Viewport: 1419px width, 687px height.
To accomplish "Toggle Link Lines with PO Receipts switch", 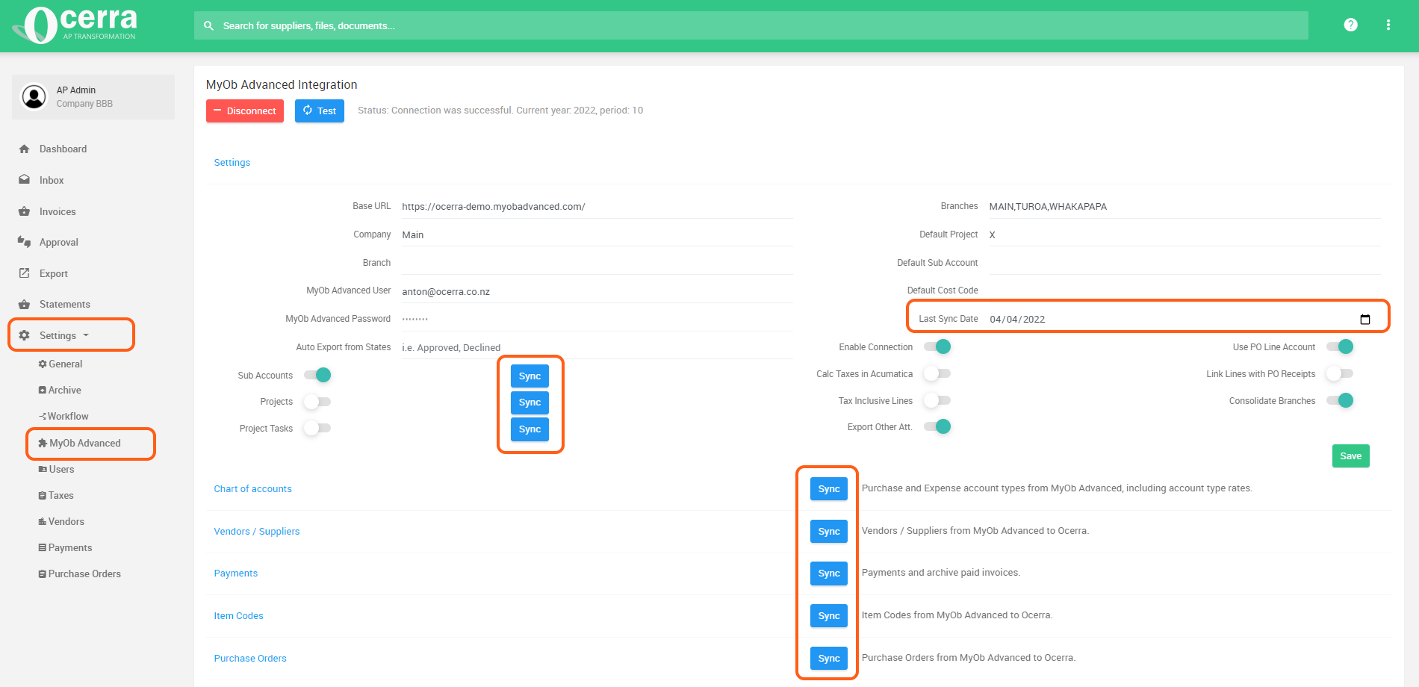I will click(1340, 373).
